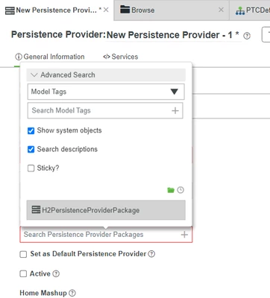The height and width of the screenshot is (298, 270).
Task: Click the help icon for Default Persistence Provider
Action: 151,254
